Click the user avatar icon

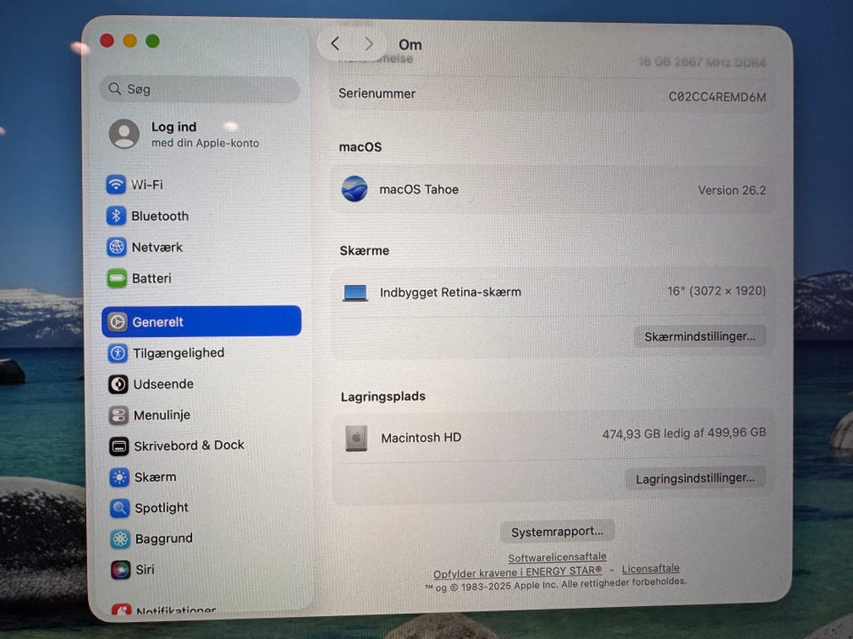coord(124,134)
